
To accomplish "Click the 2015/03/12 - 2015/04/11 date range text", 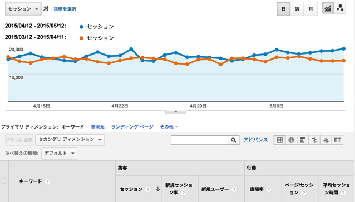I will [36, 37].
